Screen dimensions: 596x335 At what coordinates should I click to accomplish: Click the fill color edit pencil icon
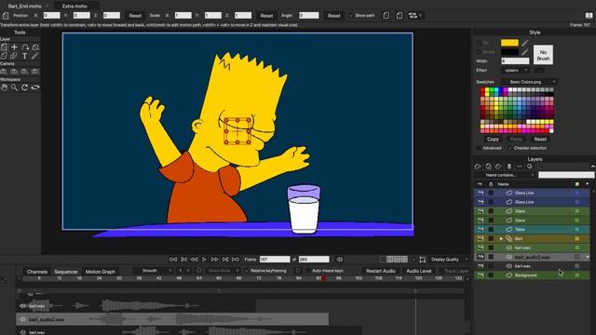[x=525, y=43]
